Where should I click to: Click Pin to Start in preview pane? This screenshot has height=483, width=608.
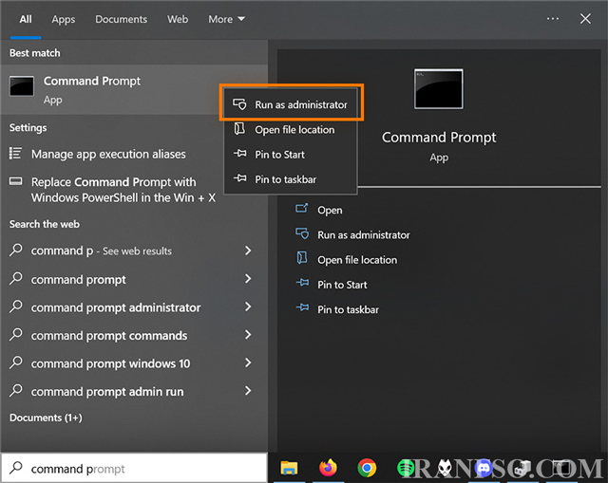(342, 285)
